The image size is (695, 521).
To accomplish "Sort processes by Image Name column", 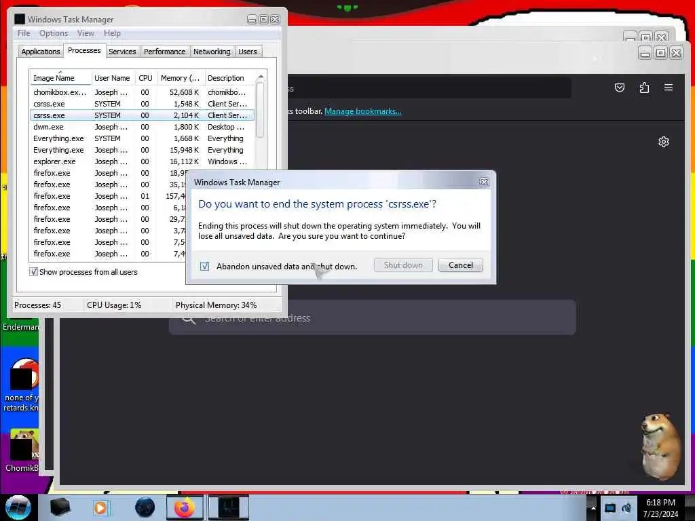I will tap(60, 78).
